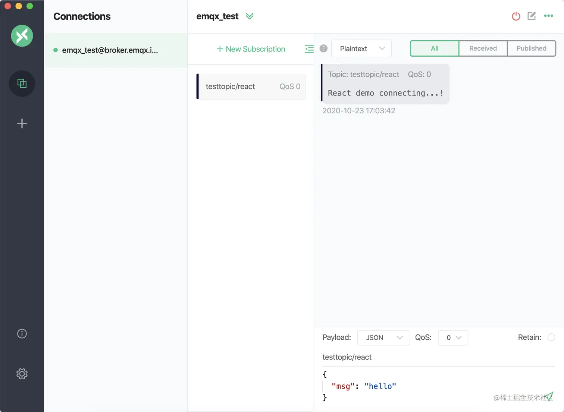This screenshot has width=564, height=412.
Task: Expand the emqx_test connection details chevron
Action: point(250,16)
